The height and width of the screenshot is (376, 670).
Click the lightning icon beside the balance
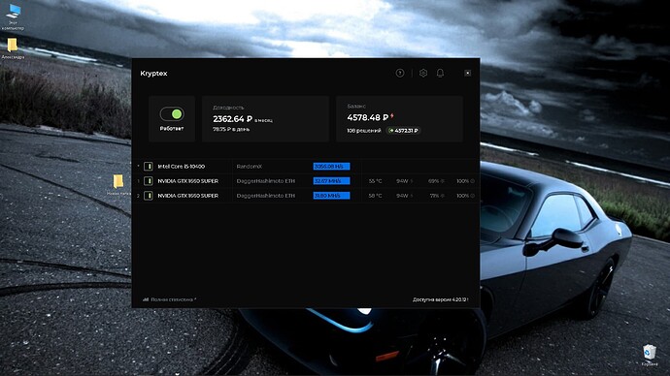click(392, 116)
